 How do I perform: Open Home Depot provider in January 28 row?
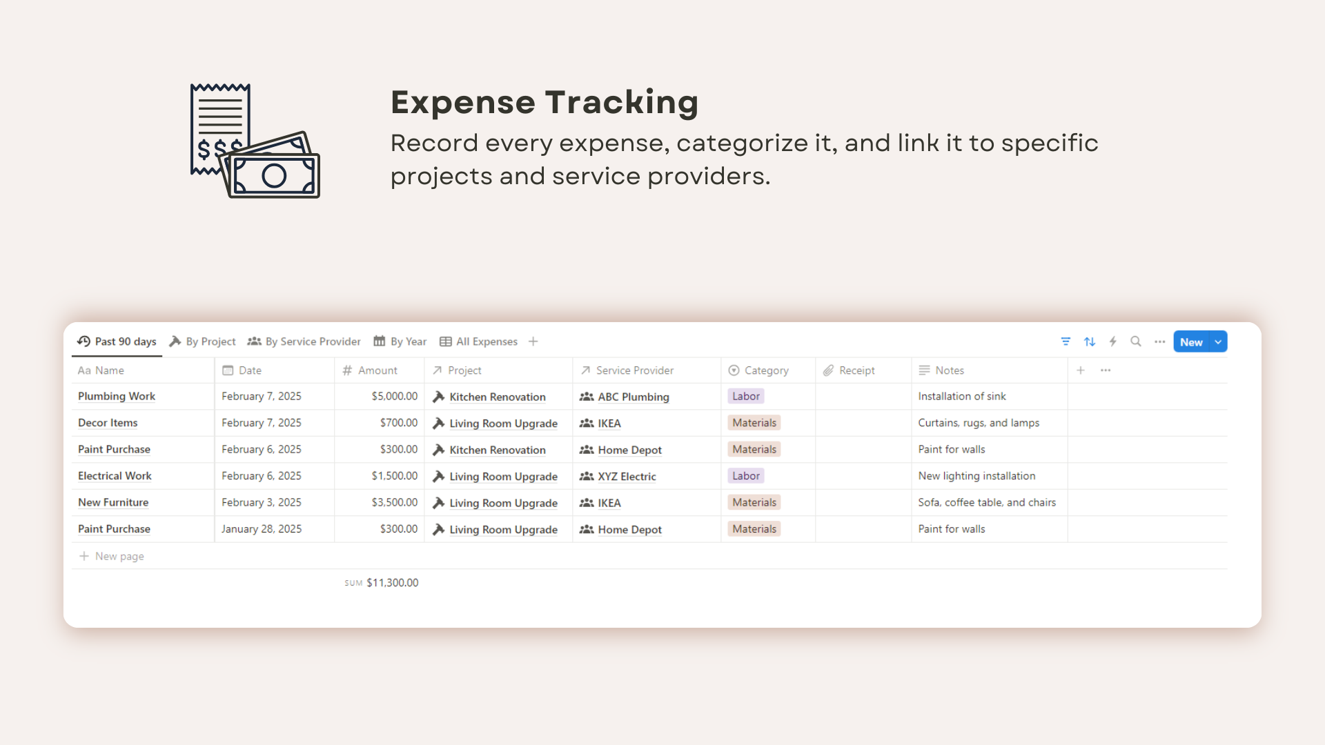pos(630,530)
